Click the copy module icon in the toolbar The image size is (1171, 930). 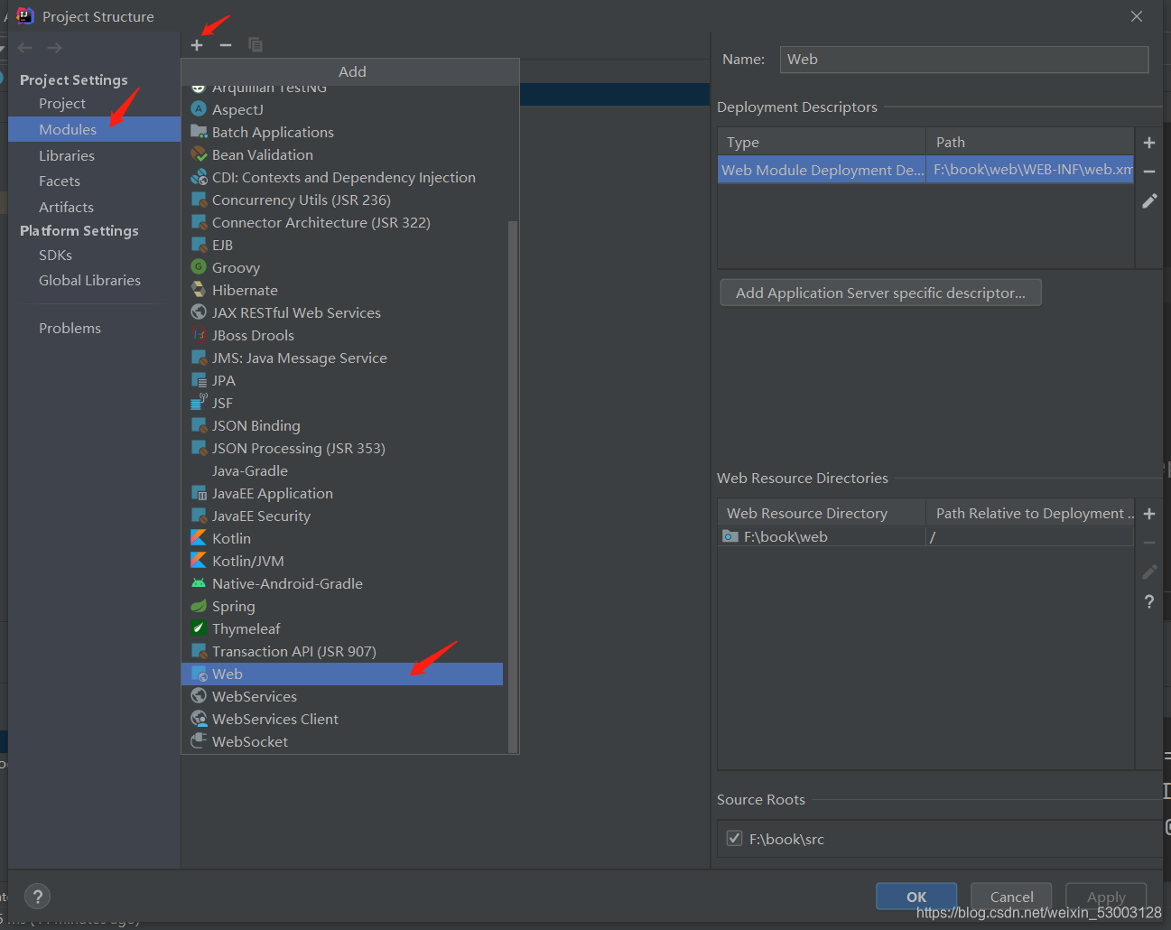pos(256,43)
